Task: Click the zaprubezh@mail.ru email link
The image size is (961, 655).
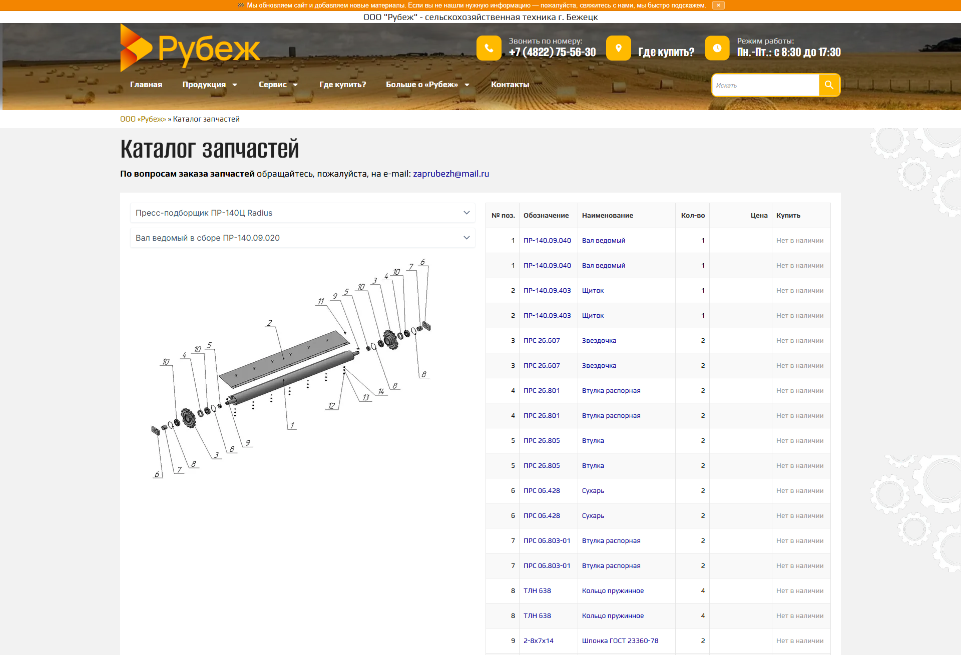Action: tap(450, 174)
